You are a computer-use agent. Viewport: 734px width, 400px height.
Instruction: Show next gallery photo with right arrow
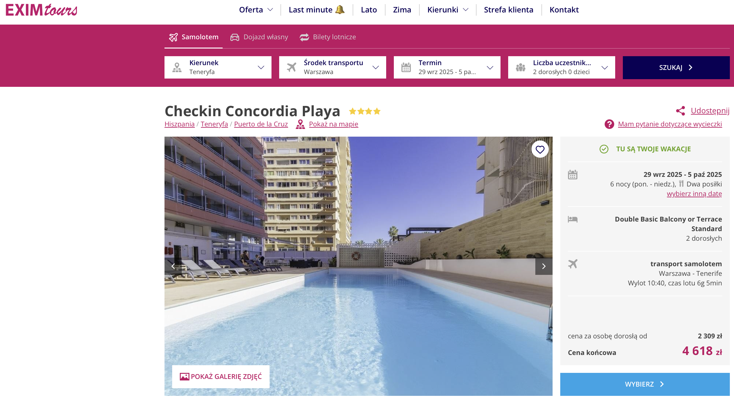pyautogui.click(x=544, y=266)
